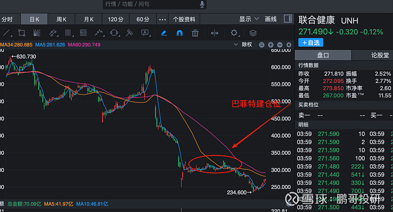Select the golden ratio lines tool
This screenshot has width=393, height=212.
click(x=83, y=33)
